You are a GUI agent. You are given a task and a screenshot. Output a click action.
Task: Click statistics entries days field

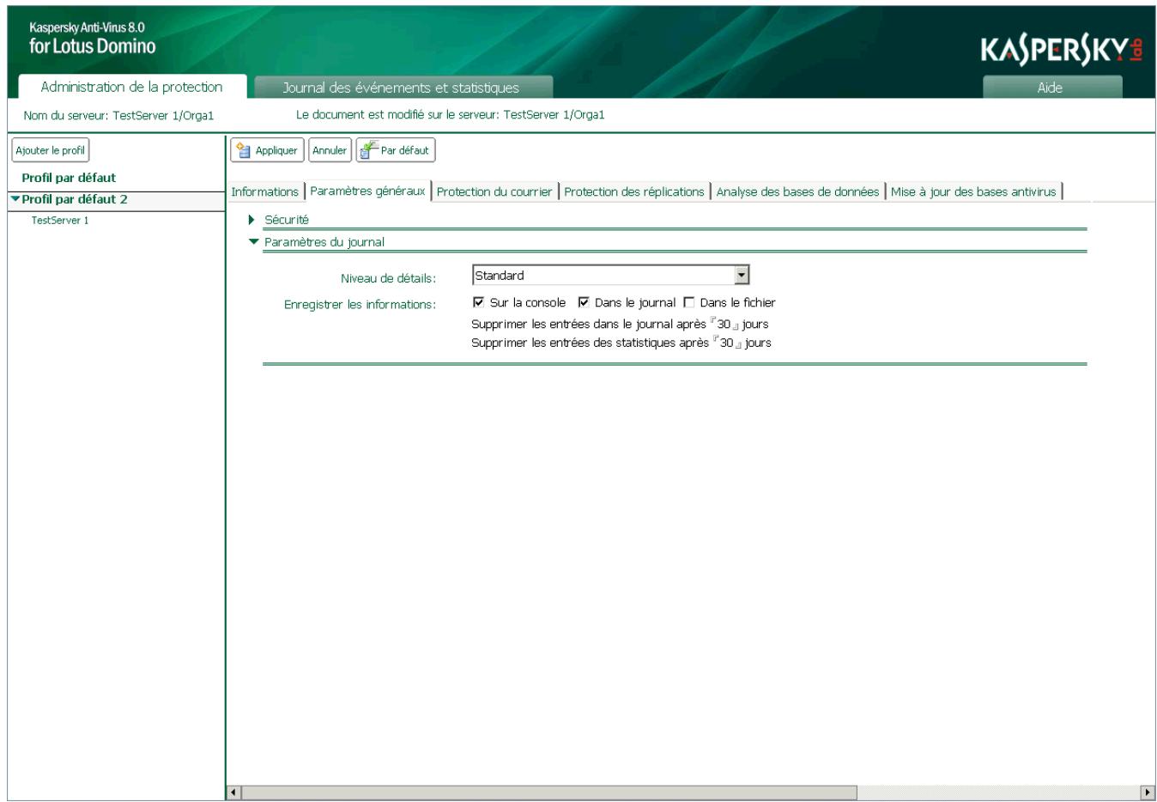coord(727,343)
